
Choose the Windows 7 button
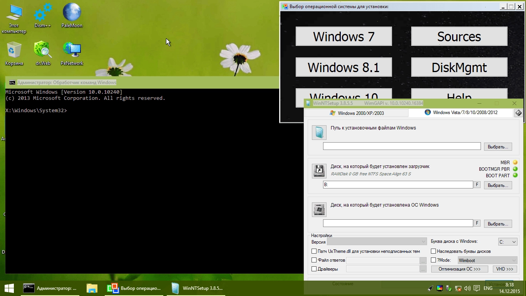click(x=343, y=36)
